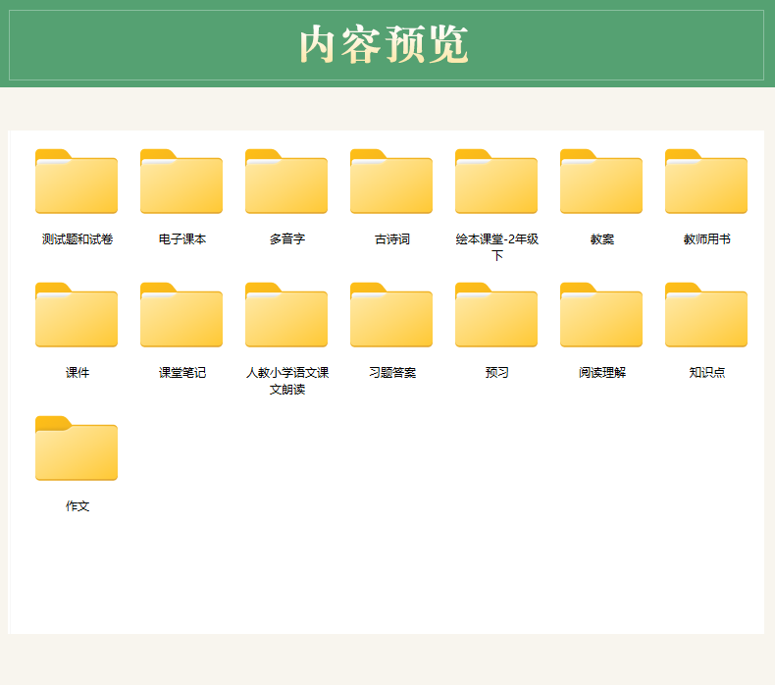Click the 测试题和试卷 label text
The height and width of the screenshot is (685, 775).
(77, 239)
